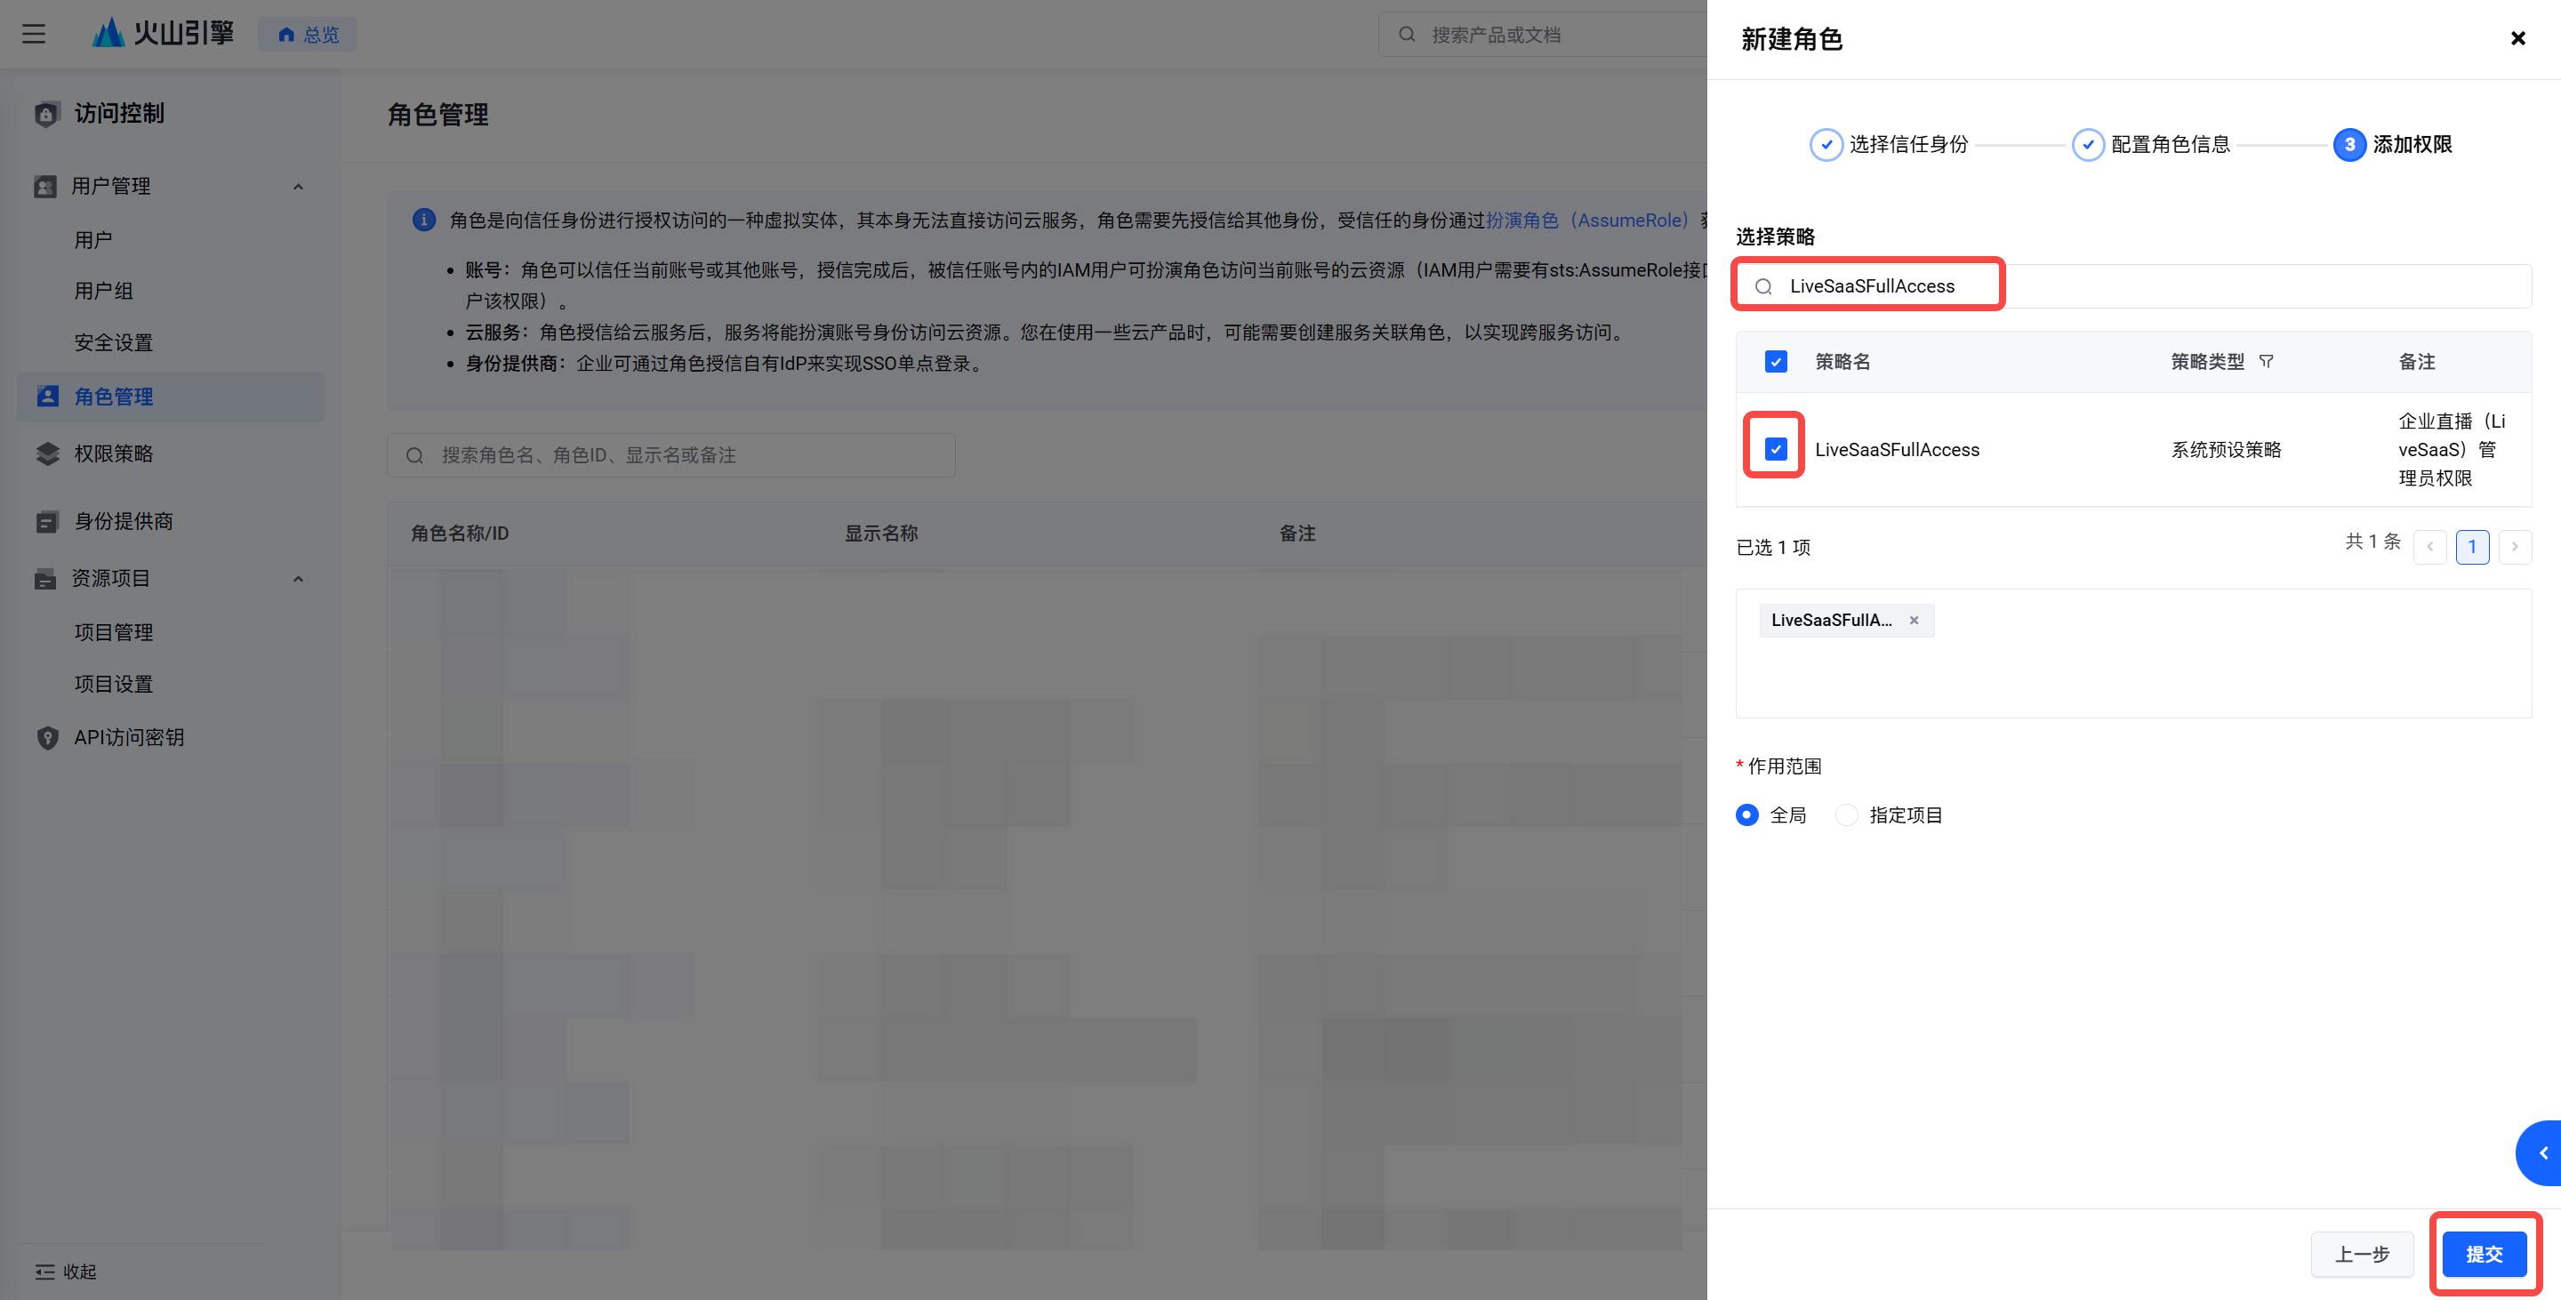Go to next page of policies
The image size is (2561, 1300).
tap(2516, 547)
